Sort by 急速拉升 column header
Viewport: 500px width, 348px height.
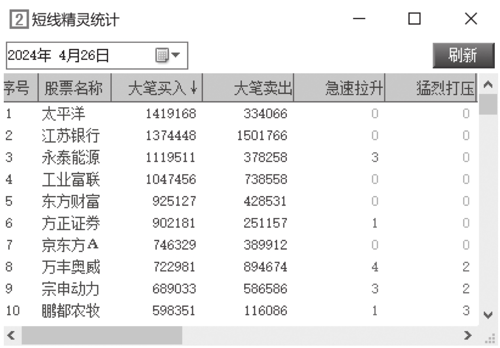[x=339, y=88]
